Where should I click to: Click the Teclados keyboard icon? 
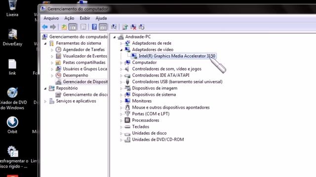tap(127, 127)
